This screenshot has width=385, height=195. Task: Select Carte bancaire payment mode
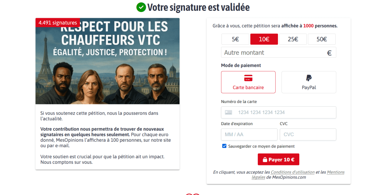(x=248, y=82)
